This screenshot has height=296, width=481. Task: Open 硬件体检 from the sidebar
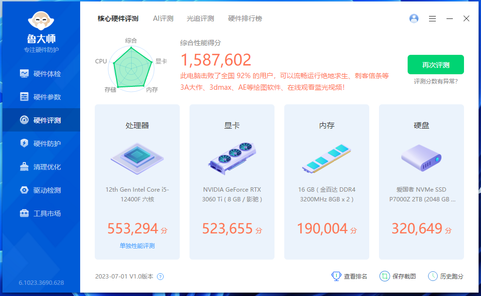tap(41, 73)
